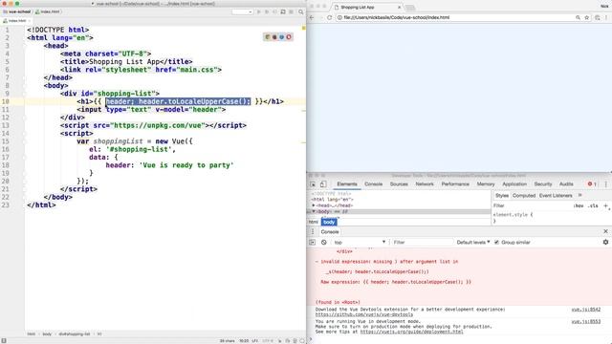Image resolution: width=612 pixels, height=344 pixels.
Task: Clear the console with the clear icon
Action: 323,242
